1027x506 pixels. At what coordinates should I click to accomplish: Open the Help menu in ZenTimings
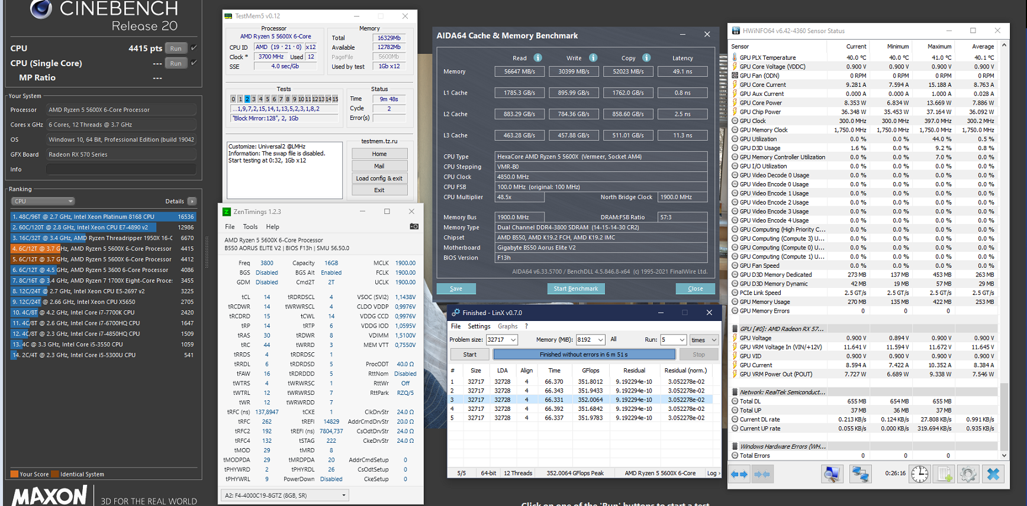pos(272,227)
